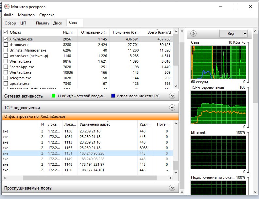Click the process list scroll-up arrow
The width and height of the screenshot is (259, 199).
176,31
